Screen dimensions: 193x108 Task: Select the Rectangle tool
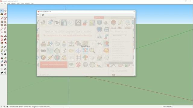tap(2, 22)
